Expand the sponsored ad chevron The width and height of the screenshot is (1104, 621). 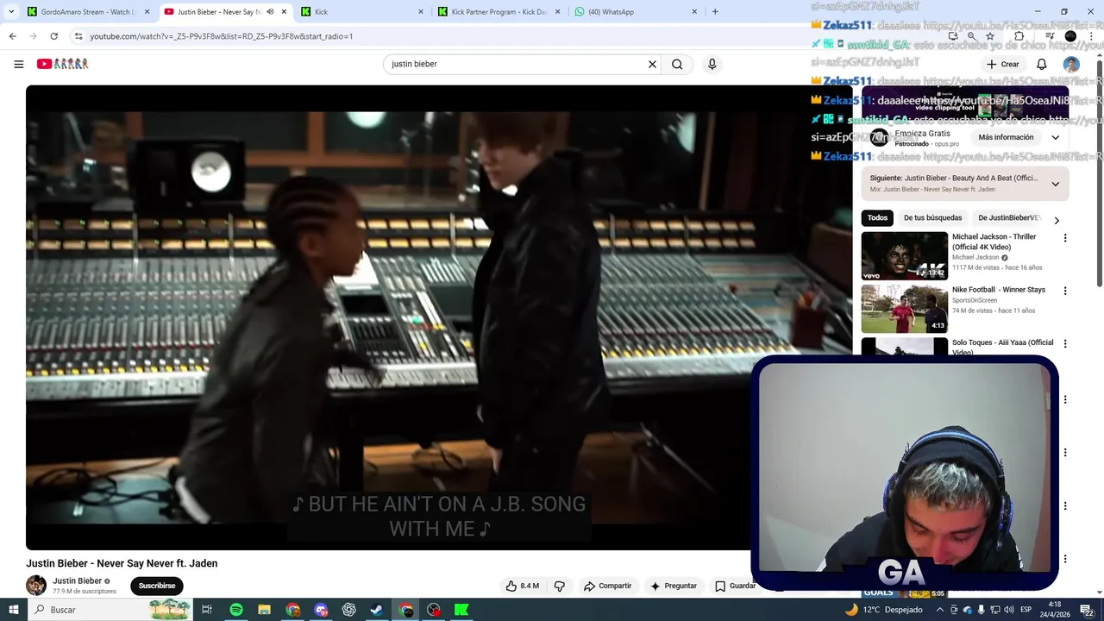coord(1055,137)
